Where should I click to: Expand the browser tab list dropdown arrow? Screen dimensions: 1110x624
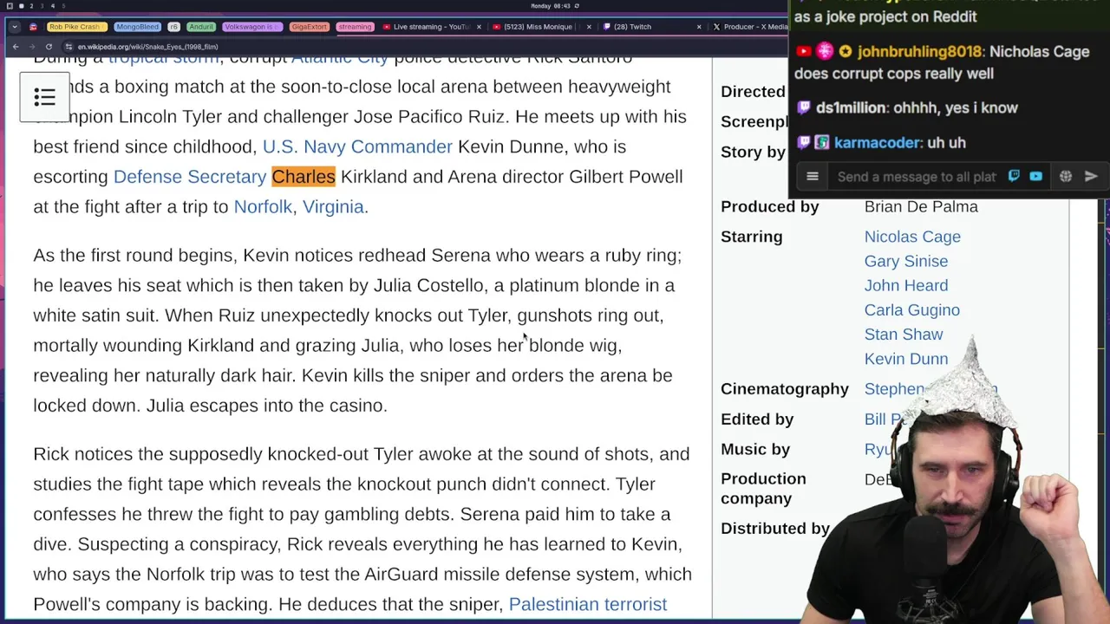click(x=15, y=27)
